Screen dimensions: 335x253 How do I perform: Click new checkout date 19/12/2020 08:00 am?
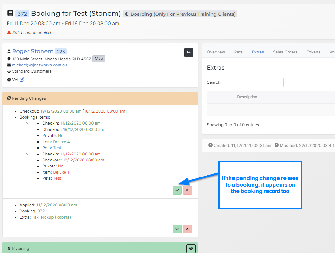61,111
